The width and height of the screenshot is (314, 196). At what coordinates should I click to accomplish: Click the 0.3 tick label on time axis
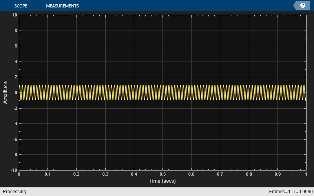(105, 174)
